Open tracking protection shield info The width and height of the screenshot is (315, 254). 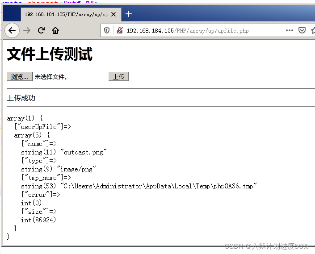107,30
